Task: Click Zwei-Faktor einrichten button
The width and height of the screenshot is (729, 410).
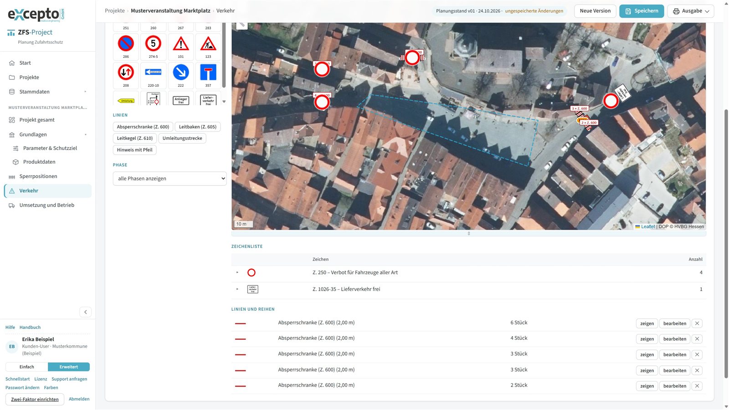Action: pos(35,400)
